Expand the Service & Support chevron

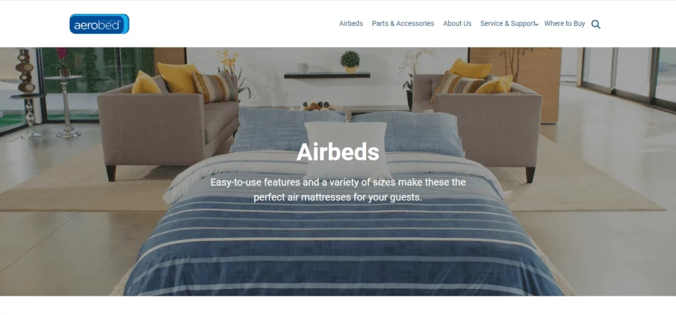click(x=536, y=24)
